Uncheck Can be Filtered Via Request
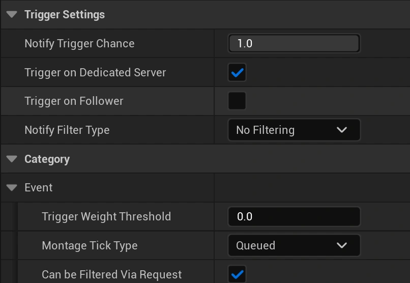 tap(237, 274)
